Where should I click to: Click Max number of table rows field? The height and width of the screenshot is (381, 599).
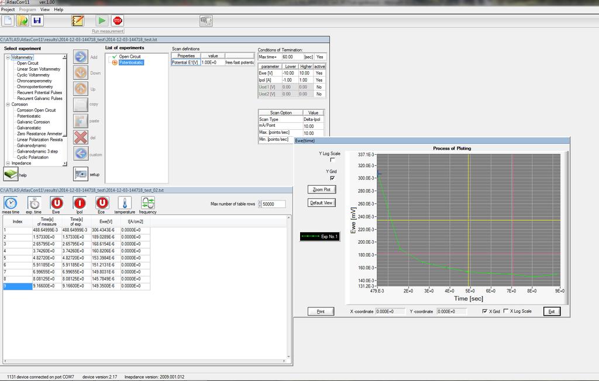click(x=274, y=204)
